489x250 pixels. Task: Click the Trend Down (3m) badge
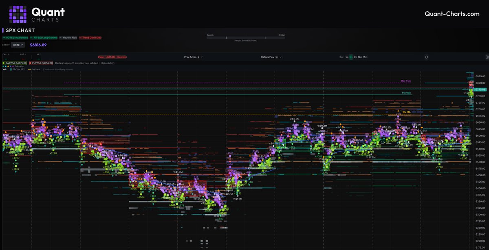[90, 37]
